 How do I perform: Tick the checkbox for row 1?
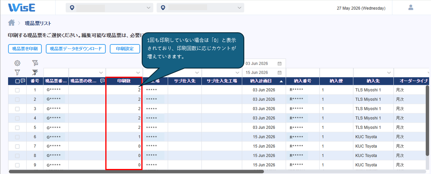pyautogui.click(x=17, y=90)
